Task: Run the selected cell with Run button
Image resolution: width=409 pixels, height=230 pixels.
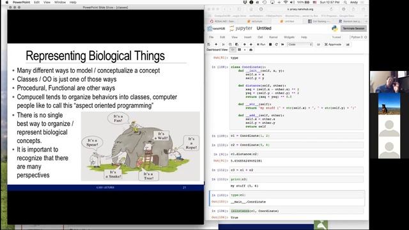Action: (261, 44)
